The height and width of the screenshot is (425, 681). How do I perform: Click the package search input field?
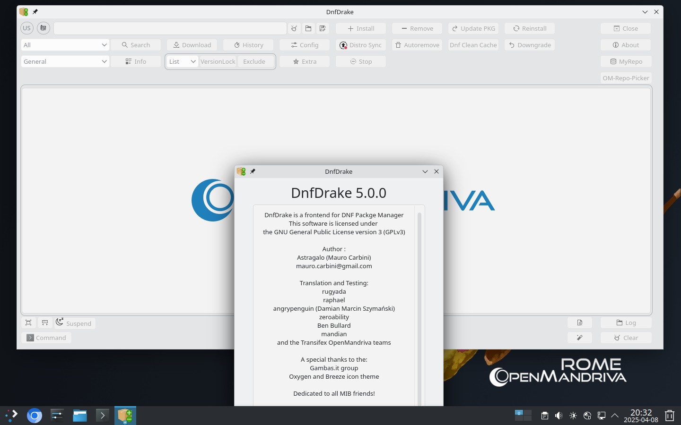point(170,28)
